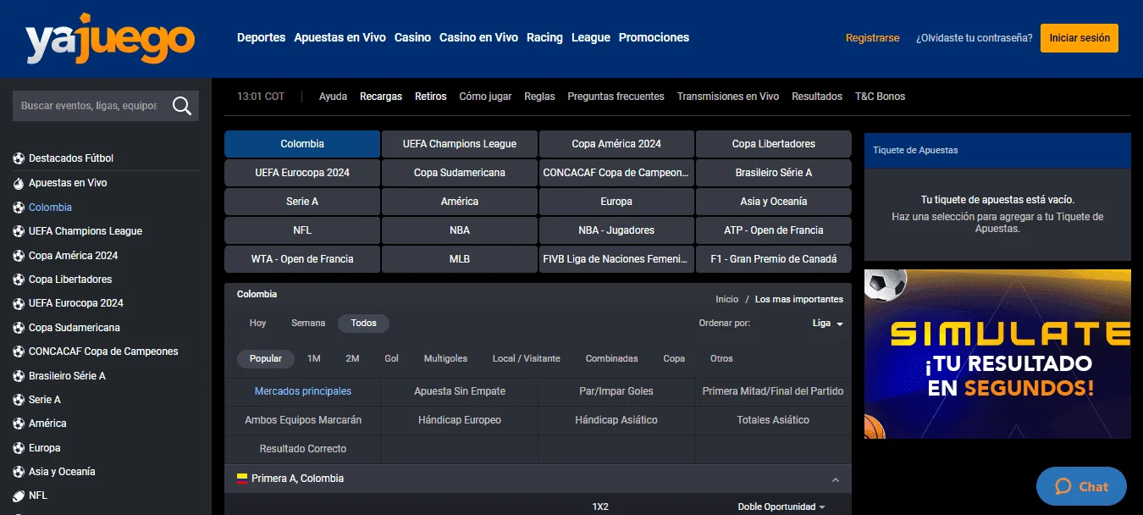Click ¿Olvidaste tu contraseña? link
Image resolution: width=1143 pixels, height=515 pixels.
coord(974,38)
